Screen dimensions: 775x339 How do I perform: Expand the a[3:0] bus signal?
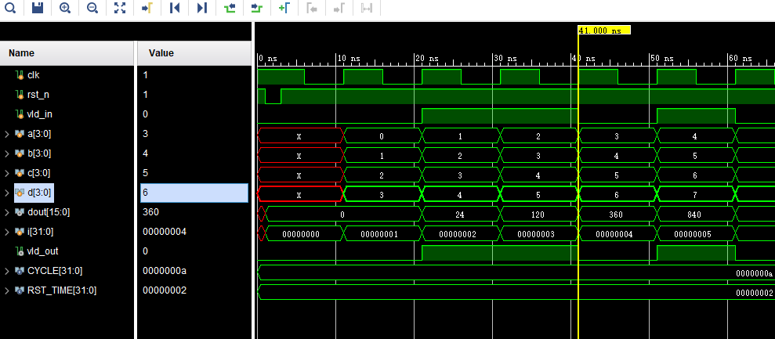pos(7,134)
